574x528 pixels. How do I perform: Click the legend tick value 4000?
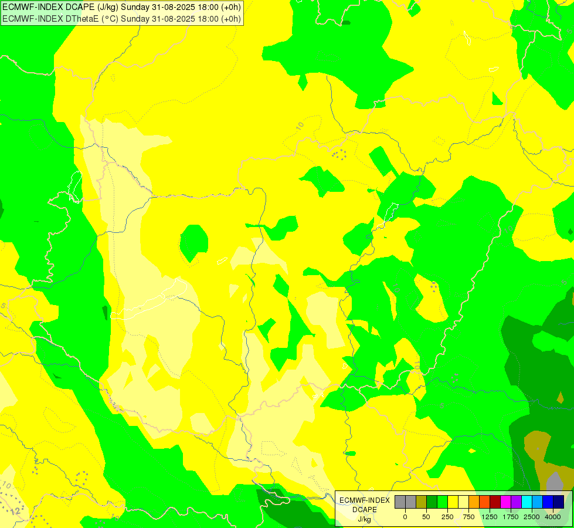[553, 517]
